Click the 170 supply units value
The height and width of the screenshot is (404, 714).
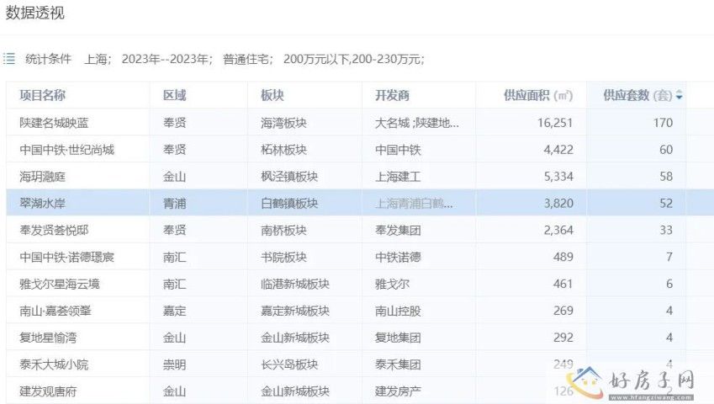click(x=663, y=123)
